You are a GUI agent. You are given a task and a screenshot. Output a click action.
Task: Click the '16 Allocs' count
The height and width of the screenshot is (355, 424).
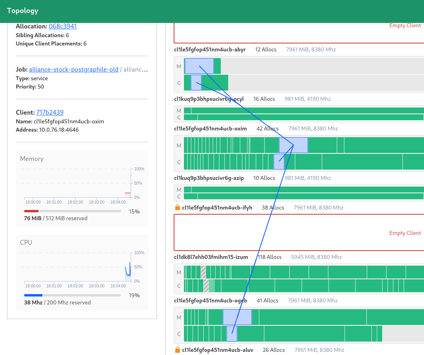(264, 99)
